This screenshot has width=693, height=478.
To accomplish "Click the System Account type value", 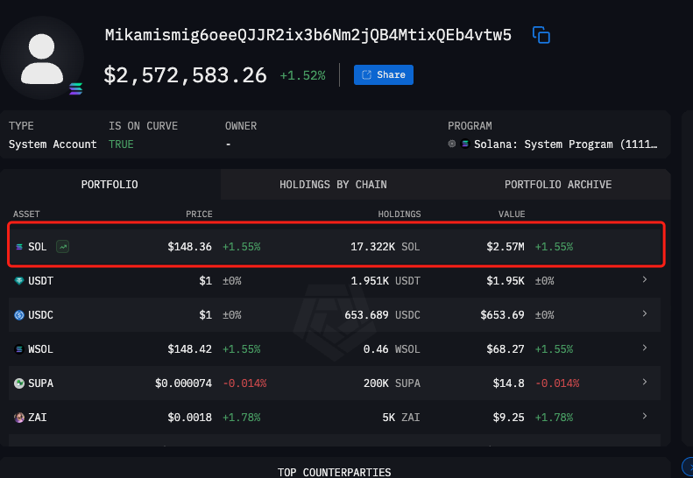I will (x=53, y=144).
